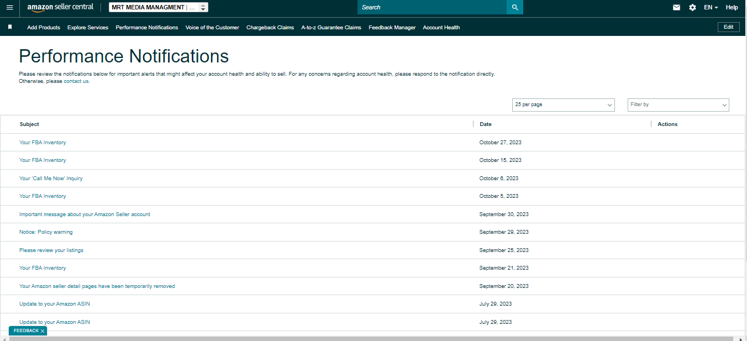Image resolution: width=747 pixels, height=341 pixels.
Task: Click the Help link
Action: point(732,7)
